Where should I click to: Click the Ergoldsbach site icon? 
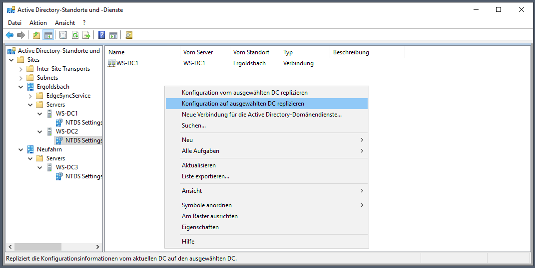coord(30,86)
